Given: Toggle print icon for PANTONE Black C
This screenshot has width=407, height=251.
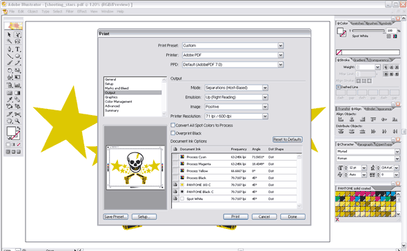Looking at the screenshot, I should [x=175, y=192].
